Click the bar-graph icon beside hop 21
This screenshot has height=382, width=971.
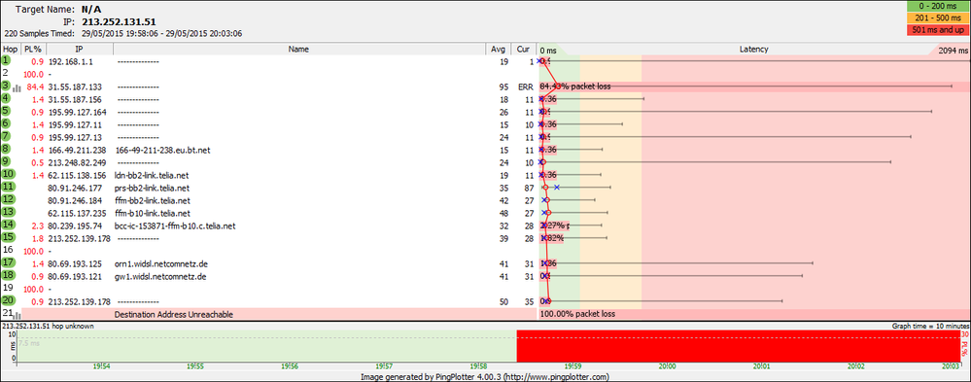click(x=17, y=316)
